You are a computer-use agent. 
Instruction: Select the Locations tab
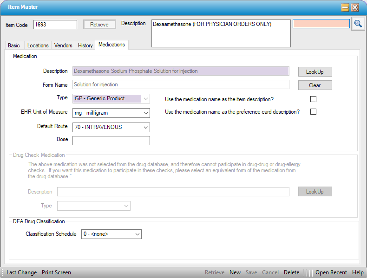tap(38, 45)
